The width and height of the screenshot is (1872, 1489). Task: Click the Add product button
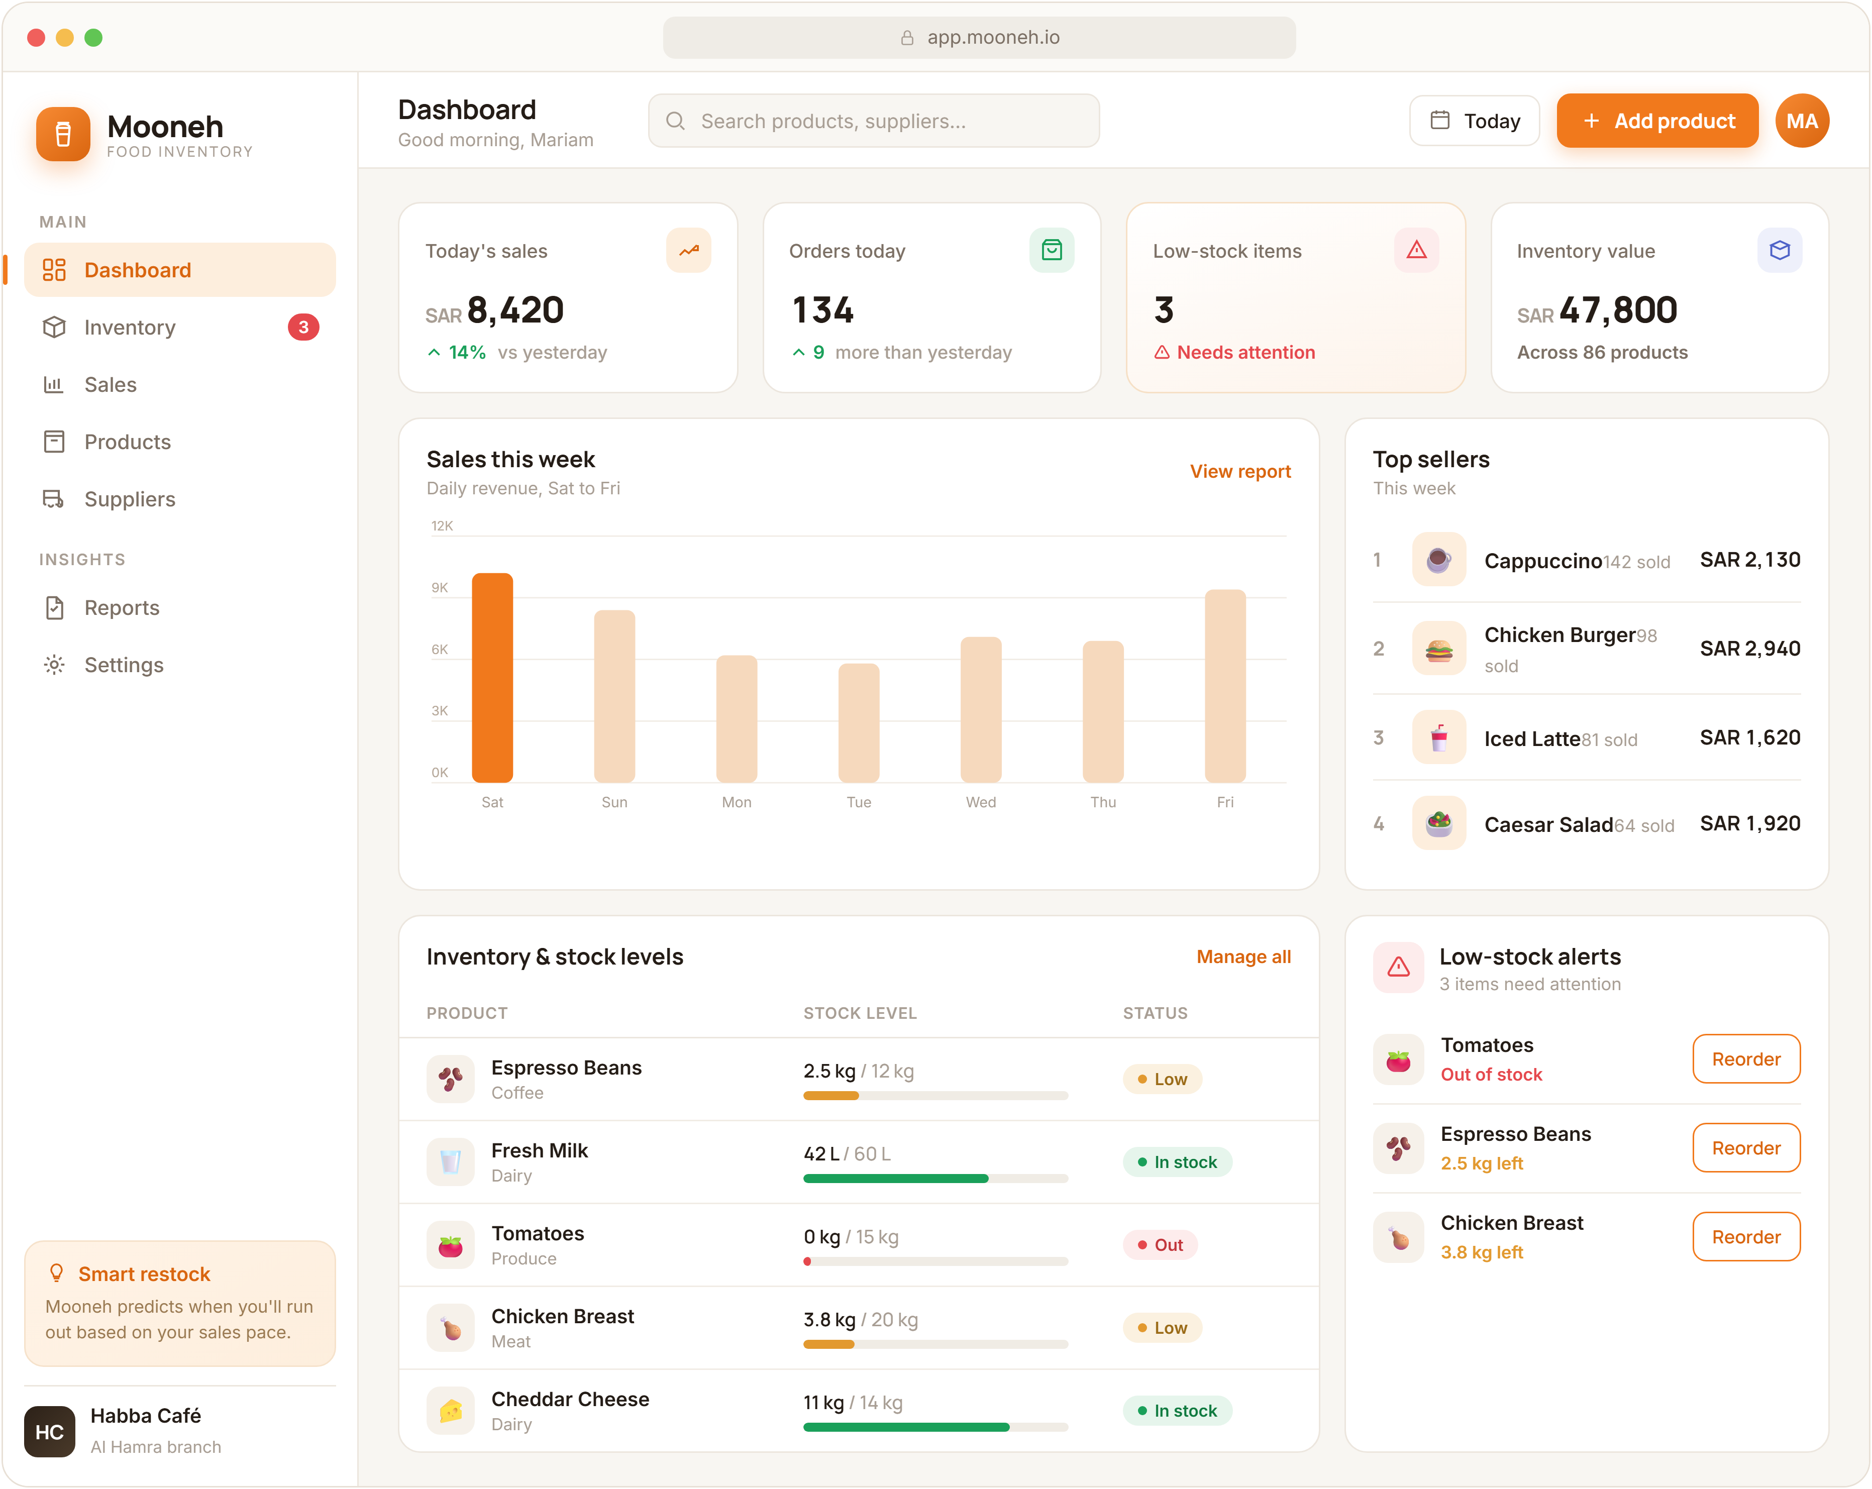[1656, 121]
